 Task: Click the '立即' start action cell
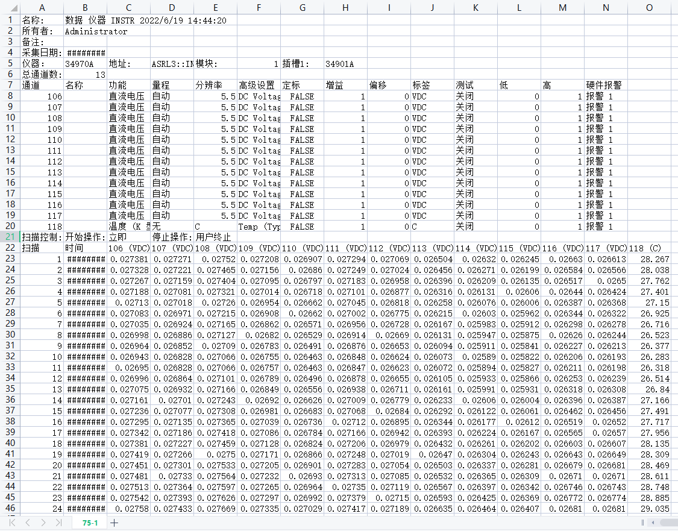tap(128, 237)
